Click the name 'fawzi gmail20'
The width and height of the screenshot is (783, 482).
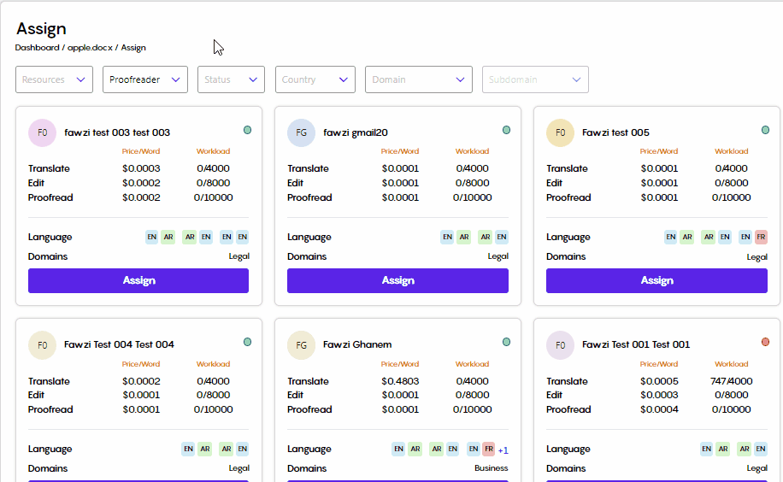click(356, 132)
